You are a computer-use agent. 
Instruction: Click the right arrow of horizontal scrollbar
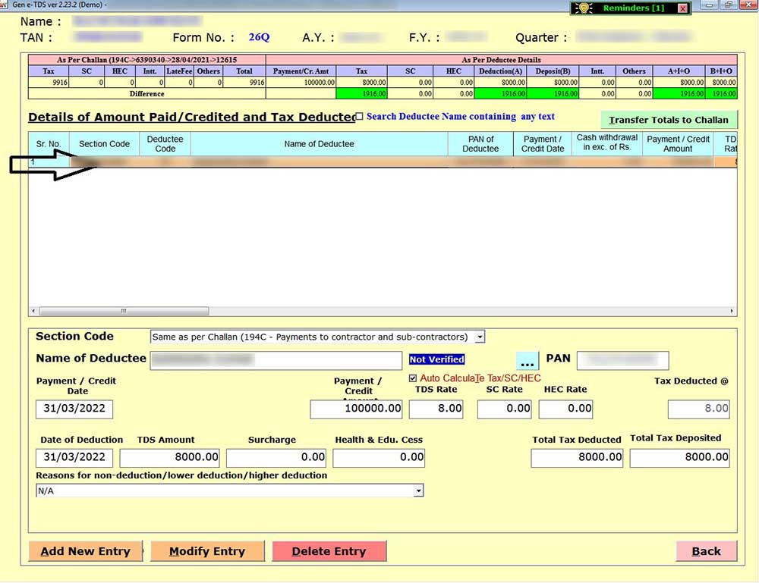[732, 311]
